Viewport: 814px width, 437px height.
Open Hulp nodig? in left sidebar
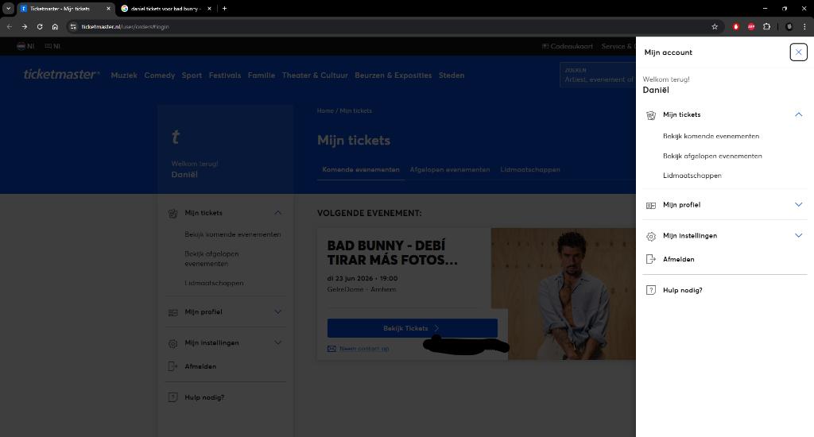pyautogui.click(x=204, y=397)
